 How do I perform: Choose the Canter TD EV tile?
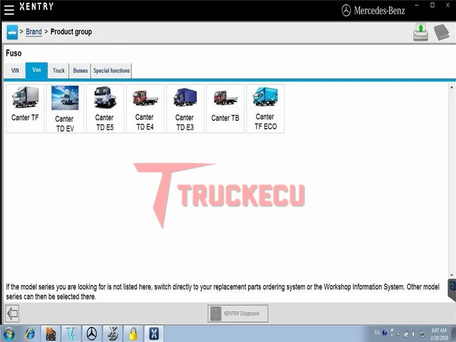click(x=65, y=109)
